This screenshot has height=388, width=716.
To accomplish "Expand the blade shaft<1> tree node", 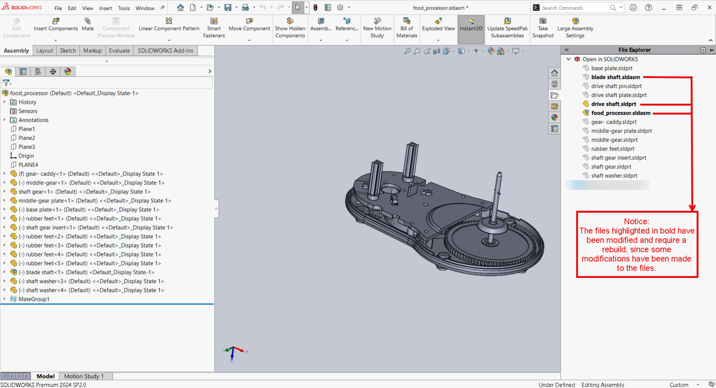I will coord(5,272).
